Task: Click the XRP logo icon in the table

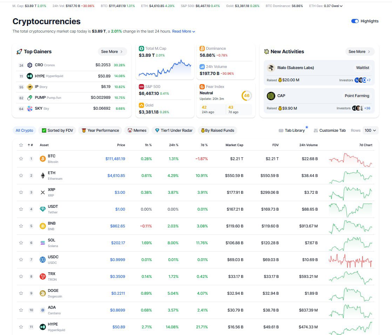Action: [43, 192]
